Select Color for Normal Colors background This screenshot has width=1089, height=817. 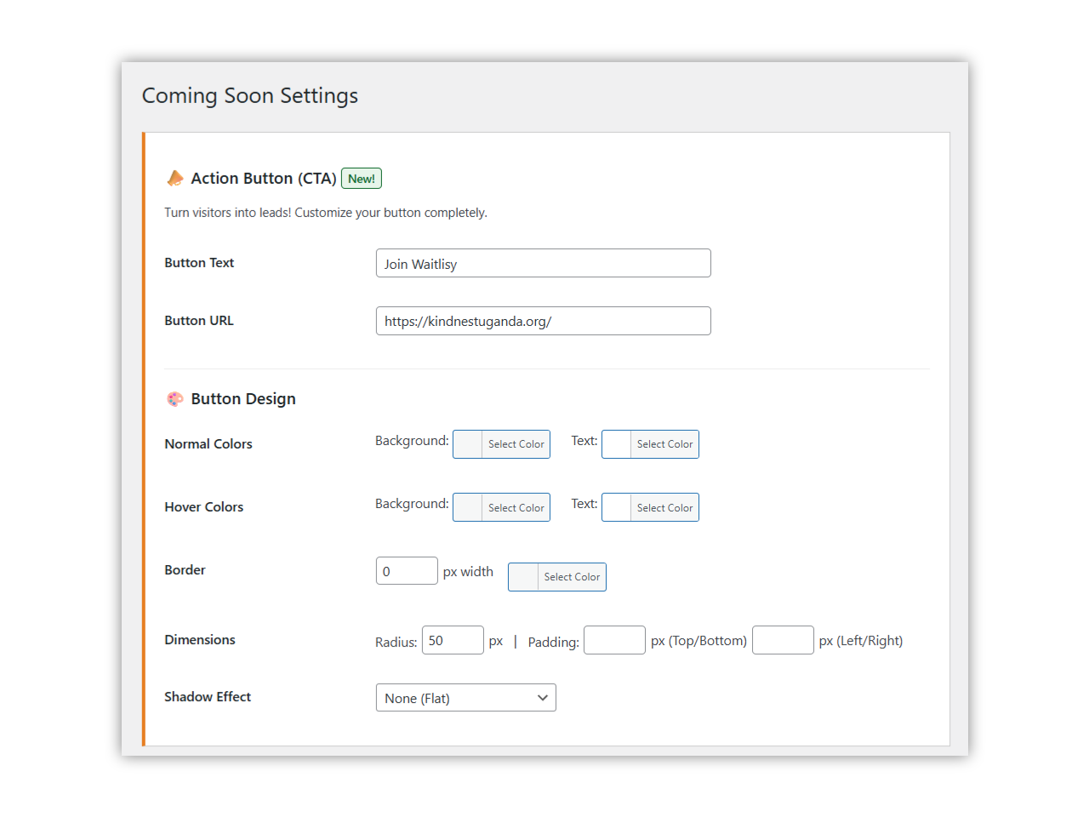tap(516, 444)
